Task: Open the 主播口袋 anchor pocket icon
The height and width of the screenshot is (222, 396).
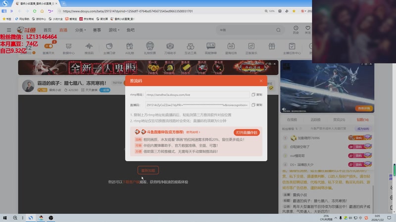Action: [x=109, y=48]
